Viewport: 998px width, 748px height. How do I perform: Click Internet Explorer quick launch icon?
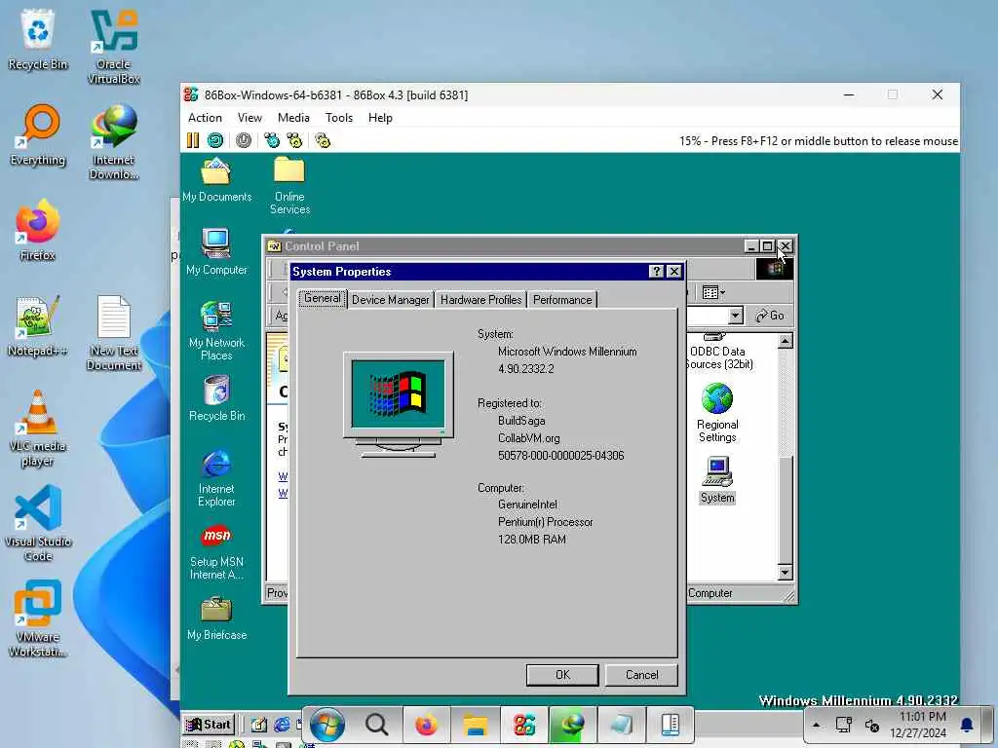(x=282, y=725)
